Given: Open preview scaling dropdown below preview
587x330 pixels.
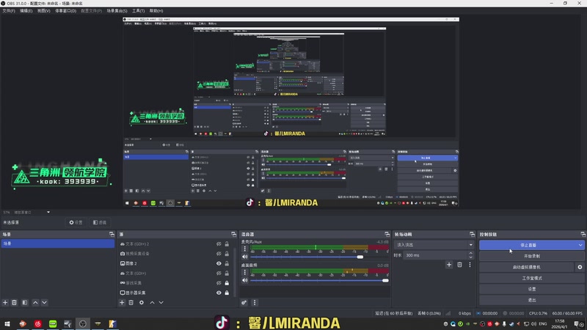Looking at the screenshot, I should click(x=48, y=212).
